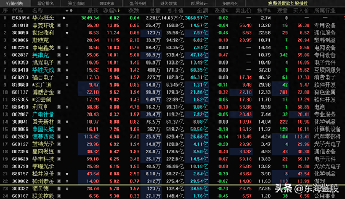Switch to the 资金流向 tab

click(76, 3)
